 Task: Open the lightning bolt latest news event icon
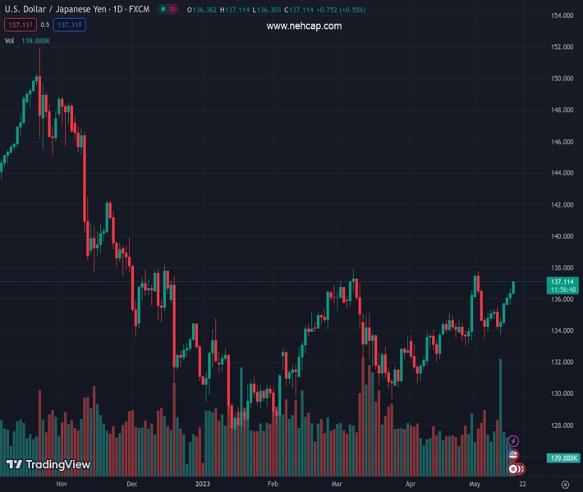[514, 441]
